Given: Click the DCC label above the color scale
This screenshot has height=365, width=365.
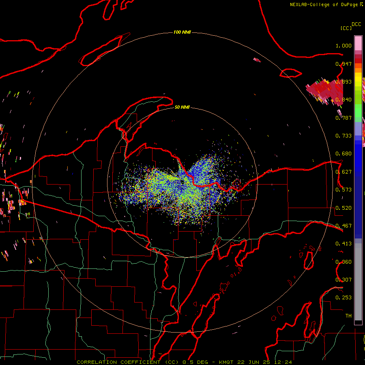Looking at the screenshot, I should point(356,24).
